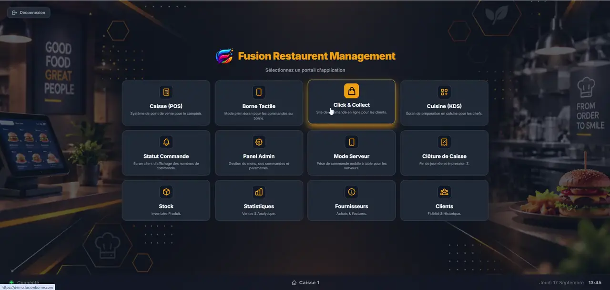Click 'Écran de préparation en cuisine' description
Image resolution: width=610 pixels, height=290 pixels.
tap(444, 114)
